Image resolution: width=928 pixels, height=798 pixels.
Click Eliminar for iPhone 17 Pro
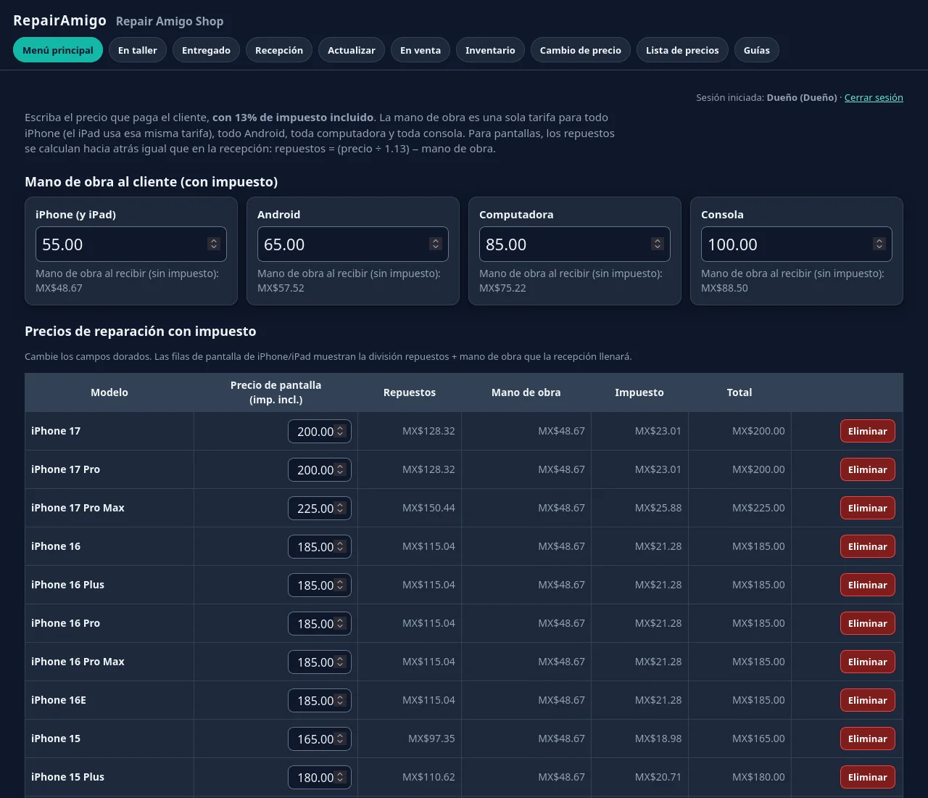(x=868, y=469)
